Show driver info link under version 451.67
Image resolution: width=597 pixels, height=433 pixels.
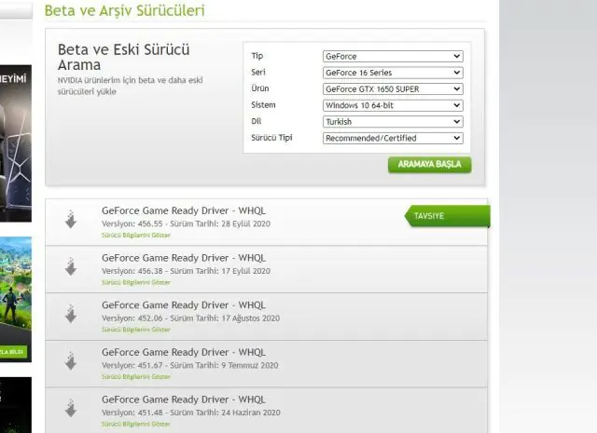(x=136, y=377)
